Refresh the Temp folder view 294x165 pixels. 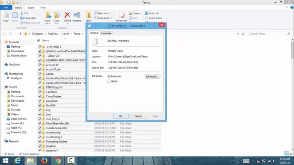pyautogui.click(x=243, y=33)
